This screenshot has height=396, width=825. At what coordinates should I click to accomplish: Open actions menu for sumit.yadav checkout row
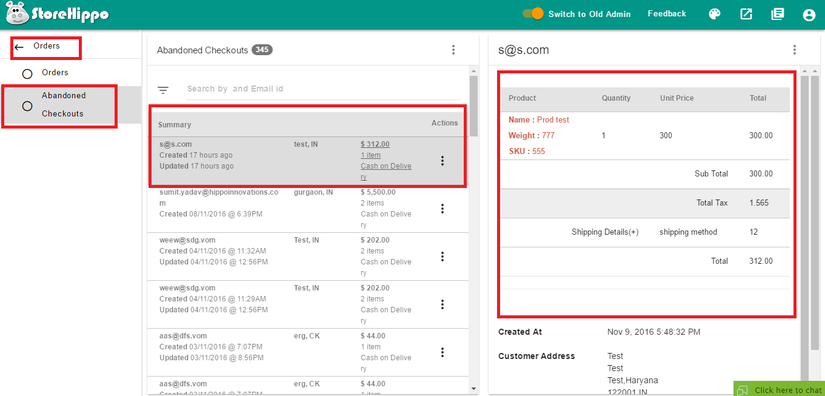443,209
